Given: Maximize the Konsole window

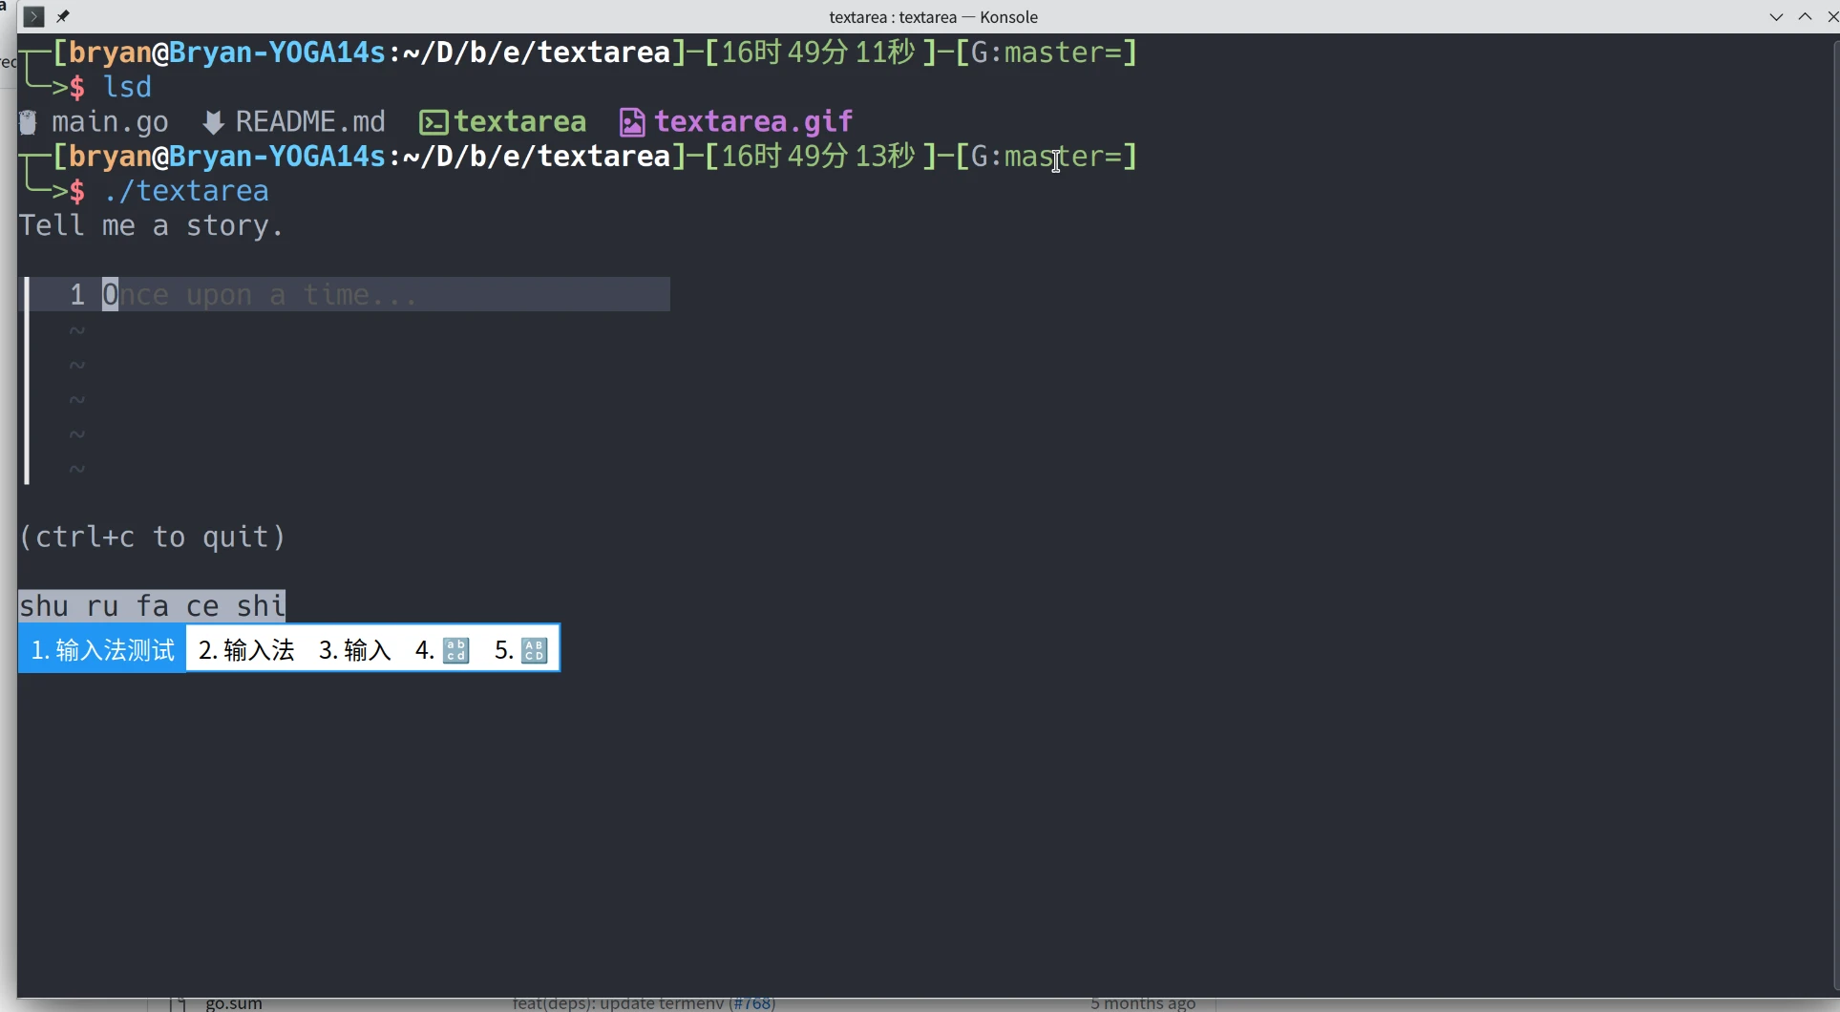Looking at the screenshot, I should 1805,16.
